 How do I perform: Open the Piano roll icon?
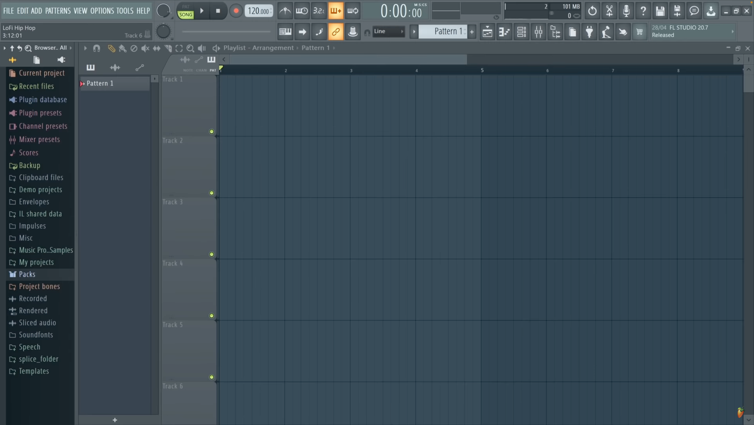click(x=504, y=32)
